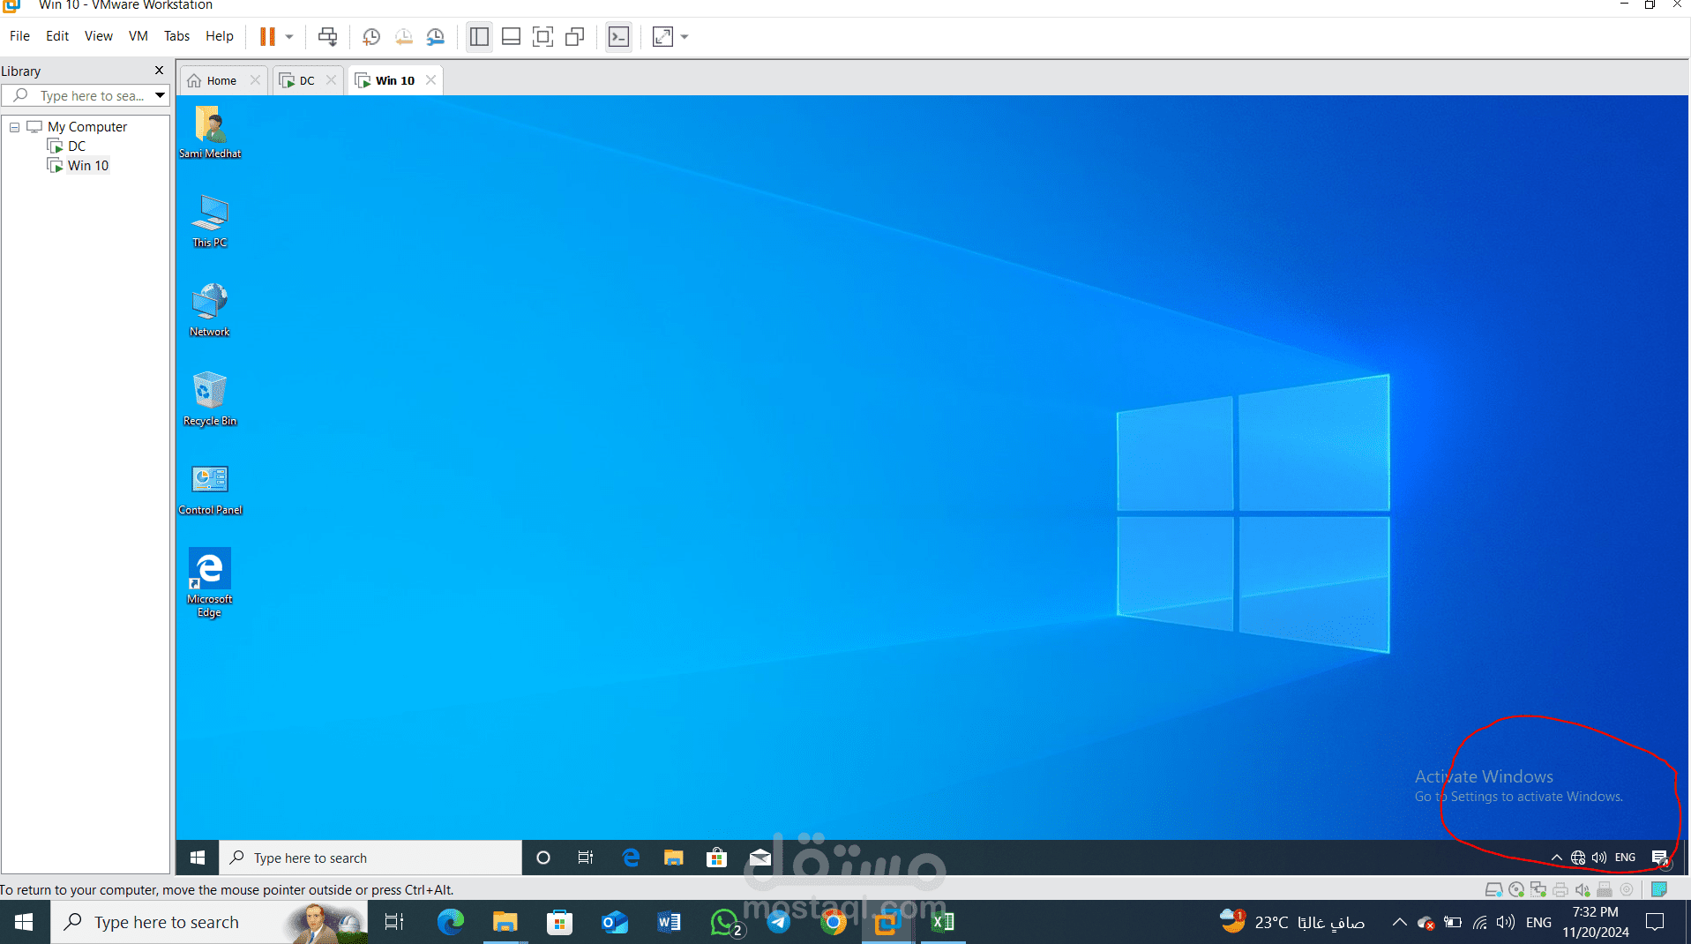Screen dimensions: 1691x944
Task: Send Ctrl+Alt+Del to the virtual machine
Action: point(327,37)
